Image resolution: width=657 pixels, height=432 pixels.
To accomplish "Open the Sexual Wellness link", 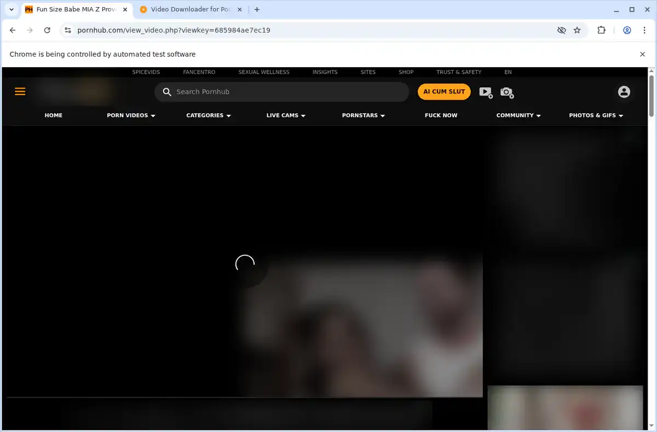I will coord(264,72).
